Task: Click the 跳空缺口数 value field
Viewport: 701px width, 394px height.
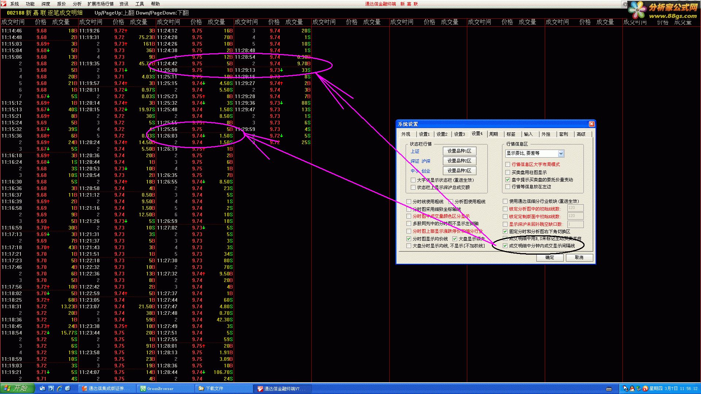Action: coord(575,224)
